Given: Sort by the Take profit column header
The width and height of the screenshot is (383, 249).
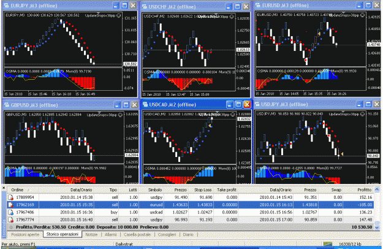Looking at the screenshot, I should coord(226,190).
